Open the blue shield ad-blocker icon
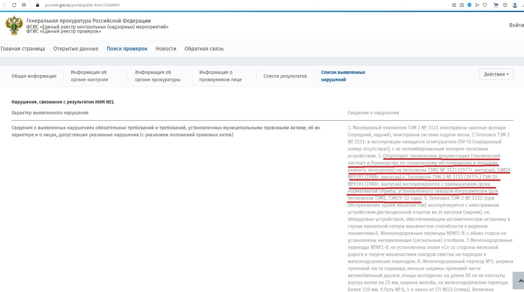This screenshot has width=524, height=292. 470,5
